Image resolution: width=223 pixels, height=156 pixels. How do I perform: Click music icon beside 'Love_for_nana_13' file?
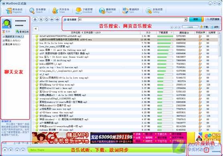pyautogui.click(x=37, y=47)
